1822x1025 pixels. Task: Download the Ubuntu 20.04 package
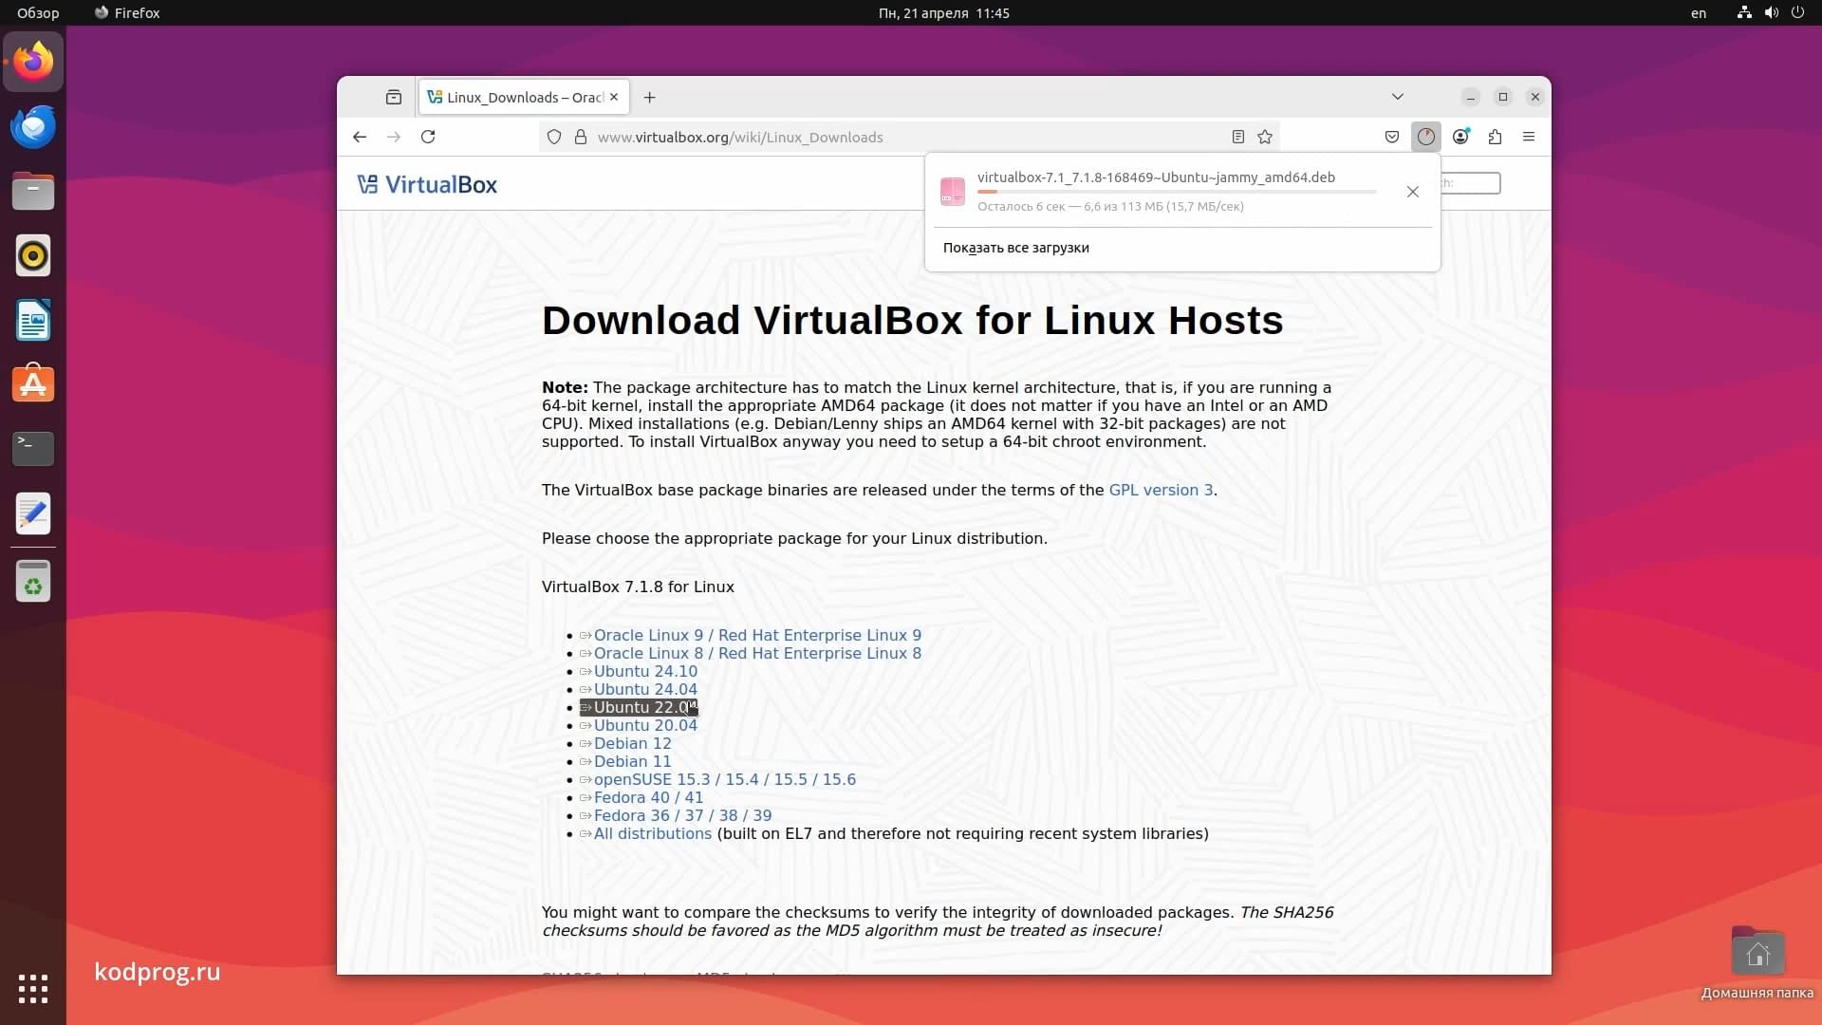pos(645,725)
